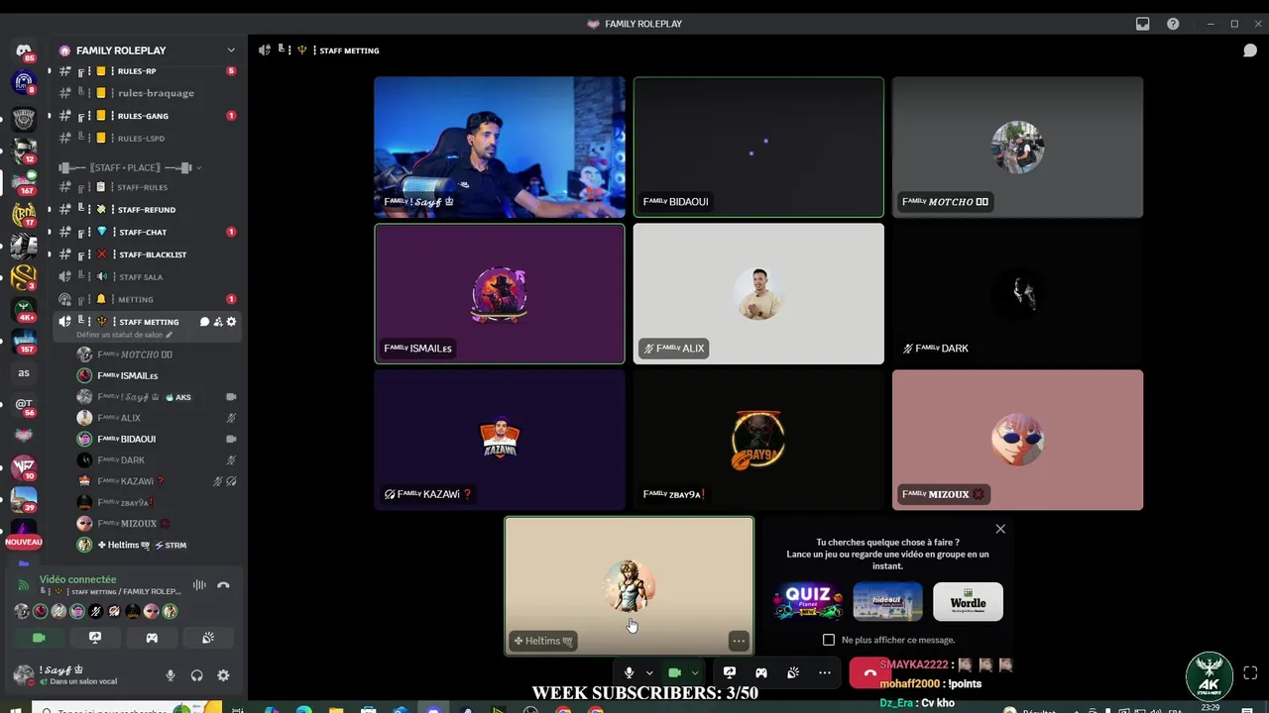Show chat panel at top right
The height and width of the screenshot is (713, 1269).
[1250, 51]
